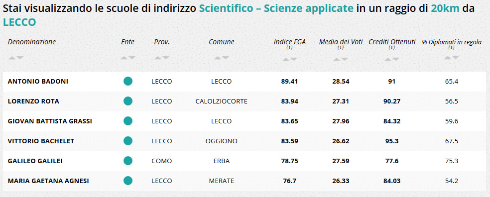This screenshot has height=197, width=490.
Task: Select the teal Ente dot for Galileo Galilei
Action: pyautogui.click(x=128, y=161)
